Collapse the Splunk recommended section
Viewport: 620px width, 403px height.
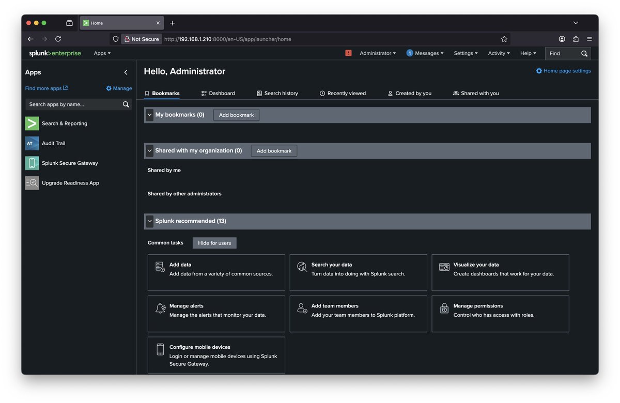point(149,221)
